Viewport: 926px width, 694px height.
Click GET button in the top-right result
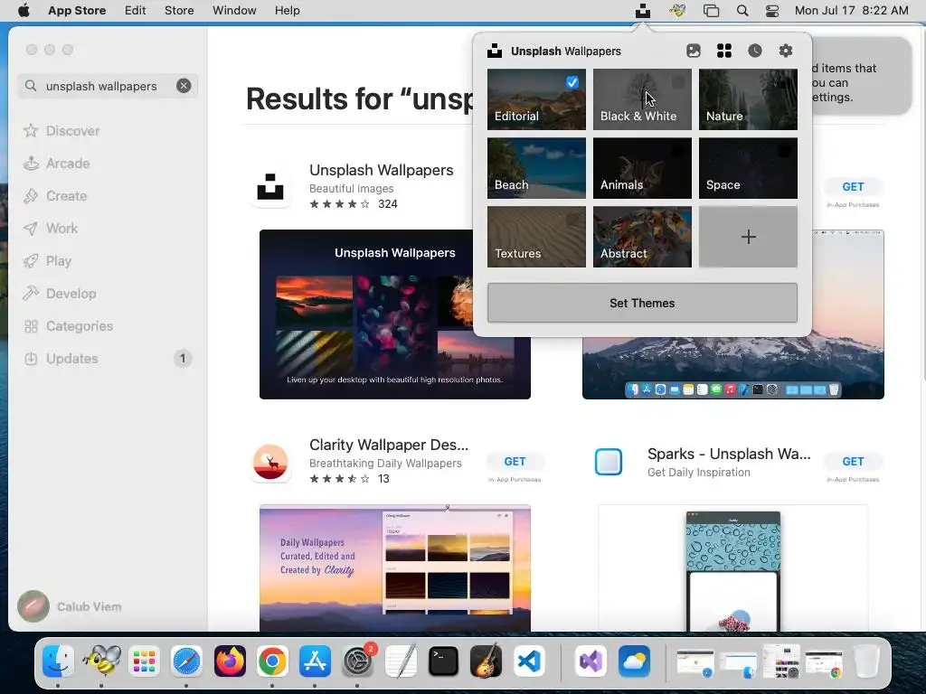tap(854, 186)
